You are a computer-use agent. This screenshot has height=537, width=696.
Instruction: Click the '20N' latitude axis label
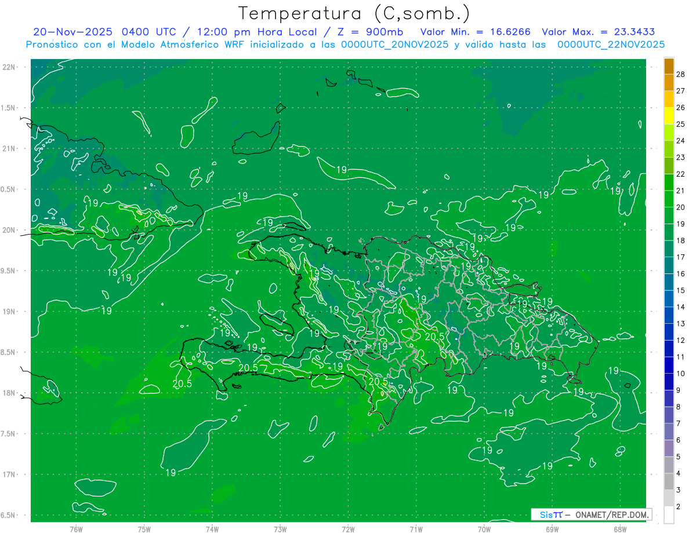click(x=10, y=230)
